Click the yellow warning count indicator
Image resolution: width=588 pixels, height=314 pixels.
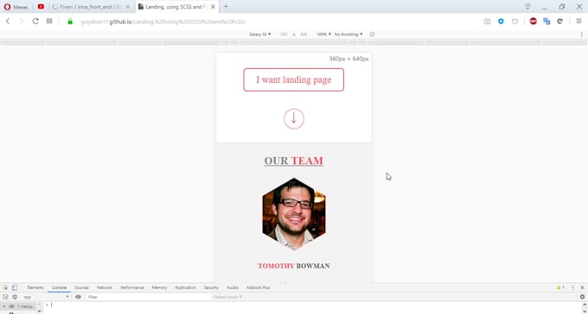point(560,287)
